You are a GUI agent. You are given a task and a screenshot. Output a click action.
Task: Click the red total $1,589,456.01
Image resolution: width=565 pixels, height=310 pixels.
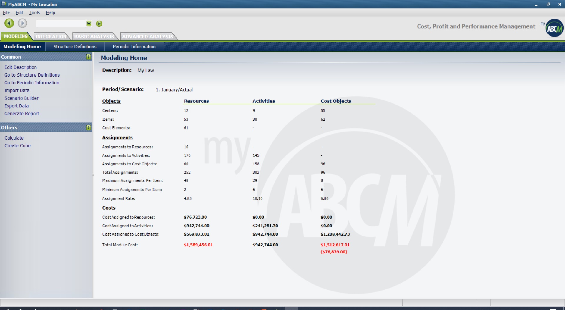198,245
